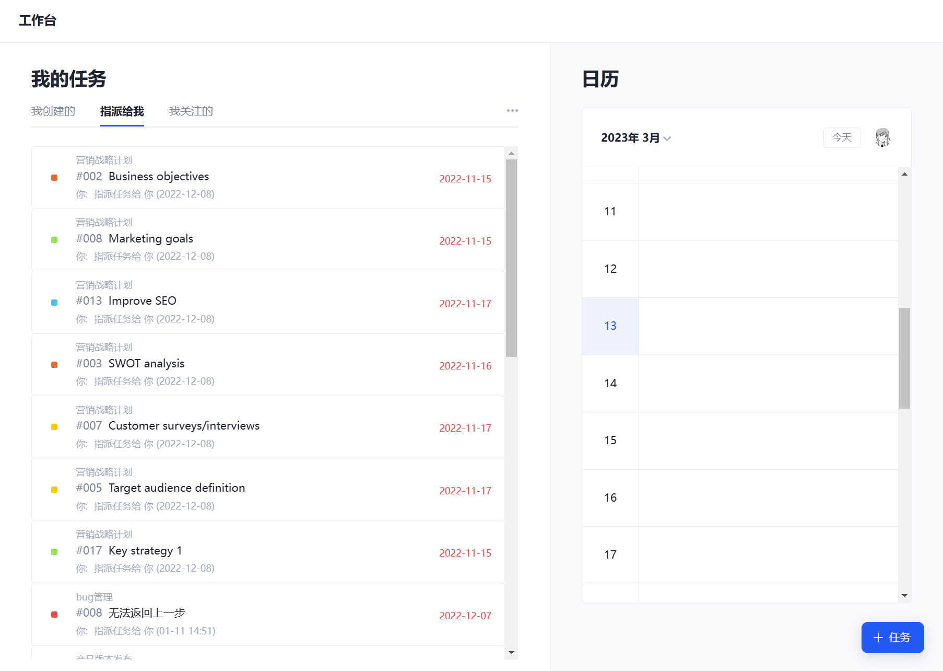Click the calendar scroll up arrow
The height and width of the screenshot is (671, 943).
(904, 174)
